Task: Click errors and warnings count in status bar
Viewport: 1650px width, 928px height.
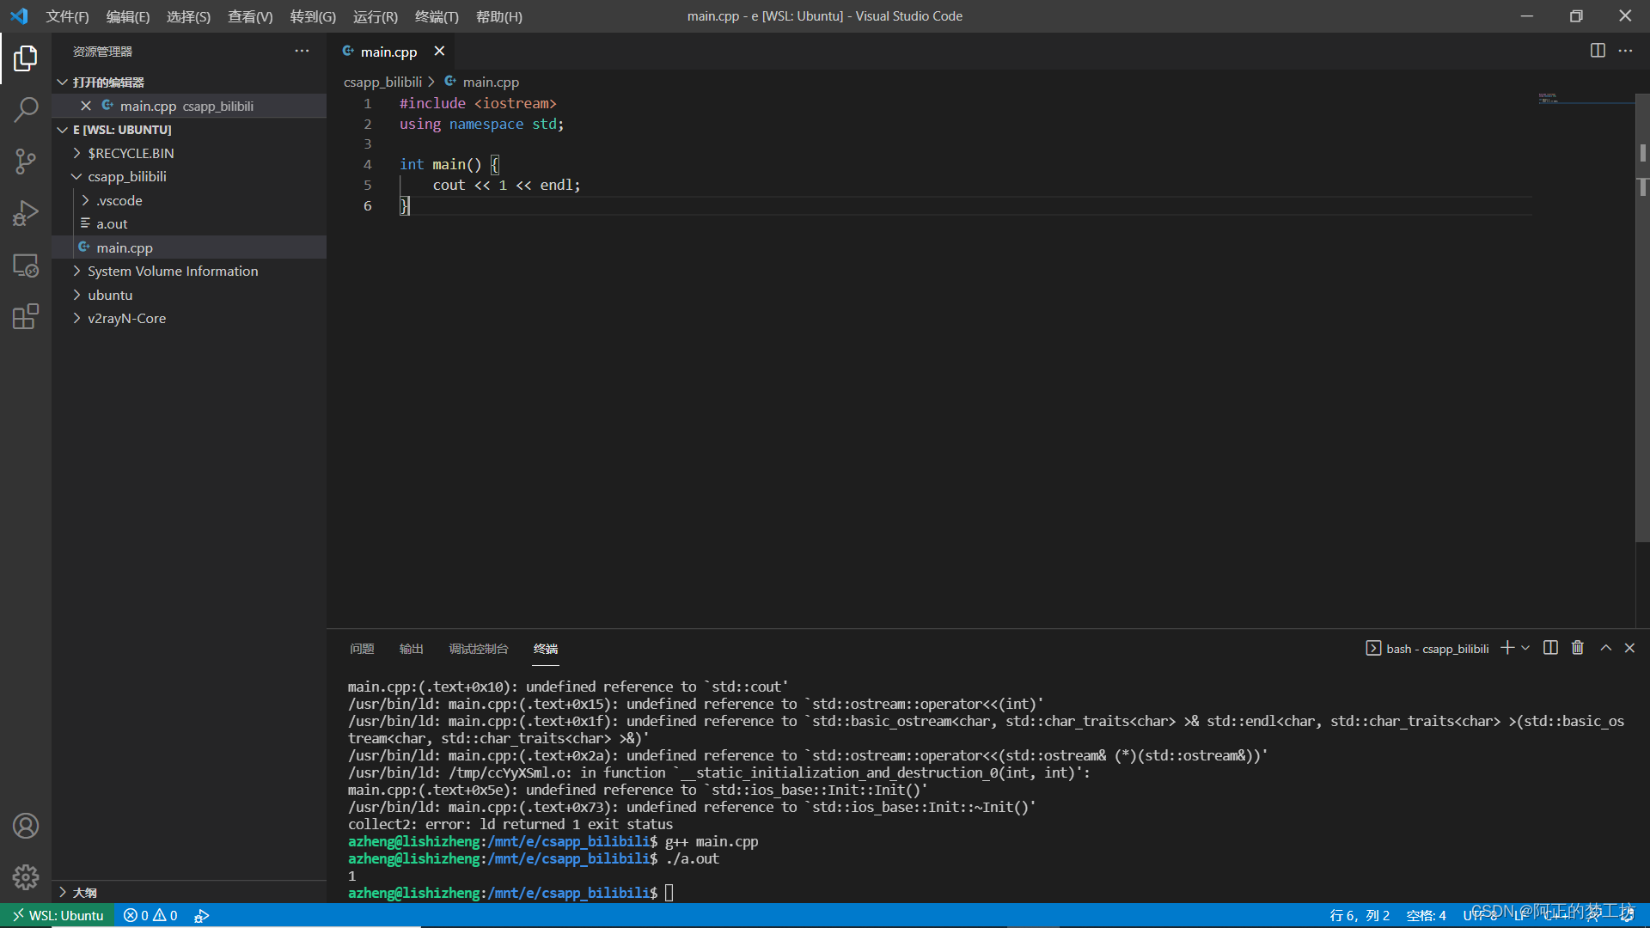Action: tap(150, 915)
